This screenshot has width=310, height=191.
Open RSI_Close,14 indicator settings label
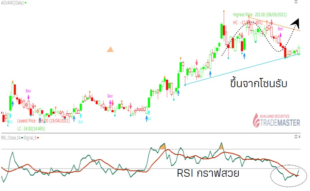[x=11, y=138]
